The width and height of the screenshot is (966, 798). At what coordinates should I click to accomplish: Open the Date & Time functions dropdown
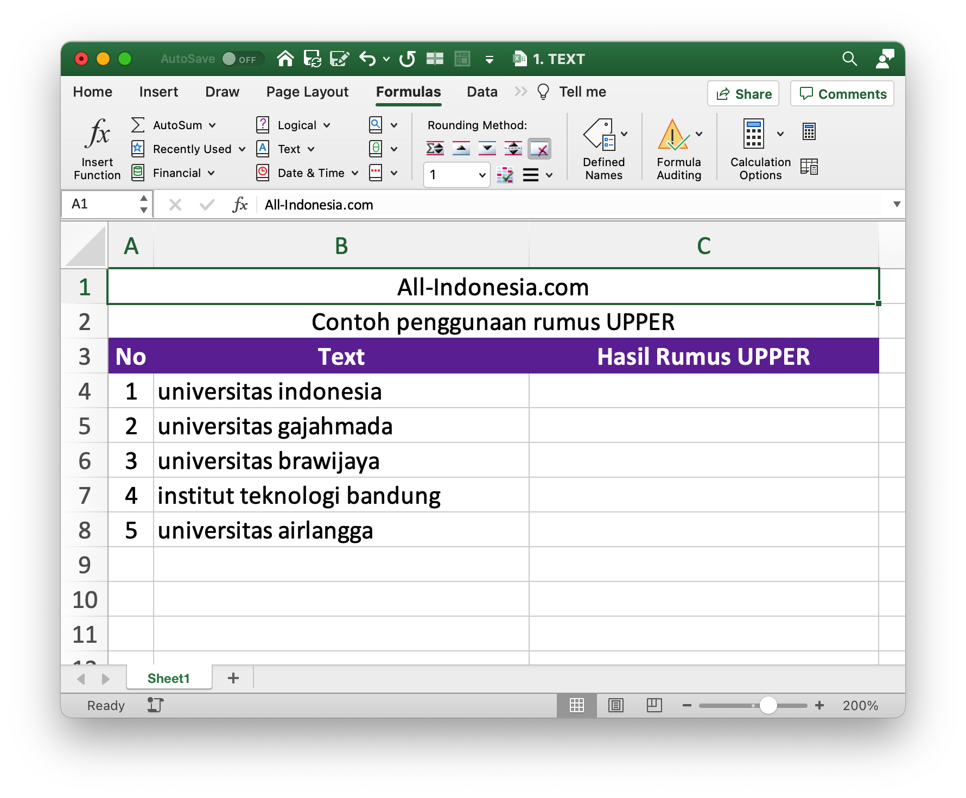tap(355, 173)
